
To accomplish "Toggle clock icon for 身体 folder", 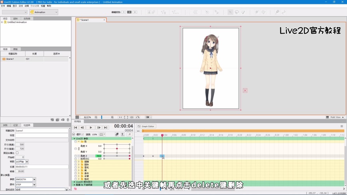I will coord(76,173).
